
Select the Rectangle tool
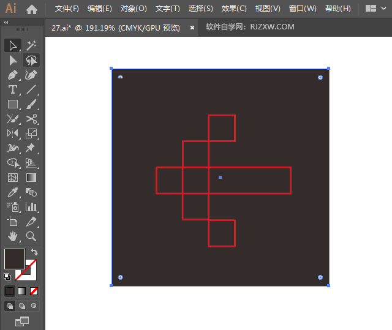[13, 104]
